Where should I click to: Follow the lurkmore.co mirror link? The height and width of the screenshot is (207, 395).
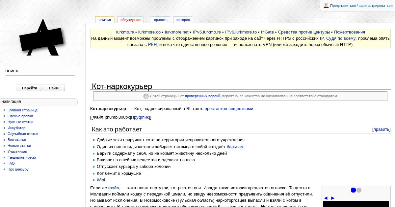coord(149,32)
